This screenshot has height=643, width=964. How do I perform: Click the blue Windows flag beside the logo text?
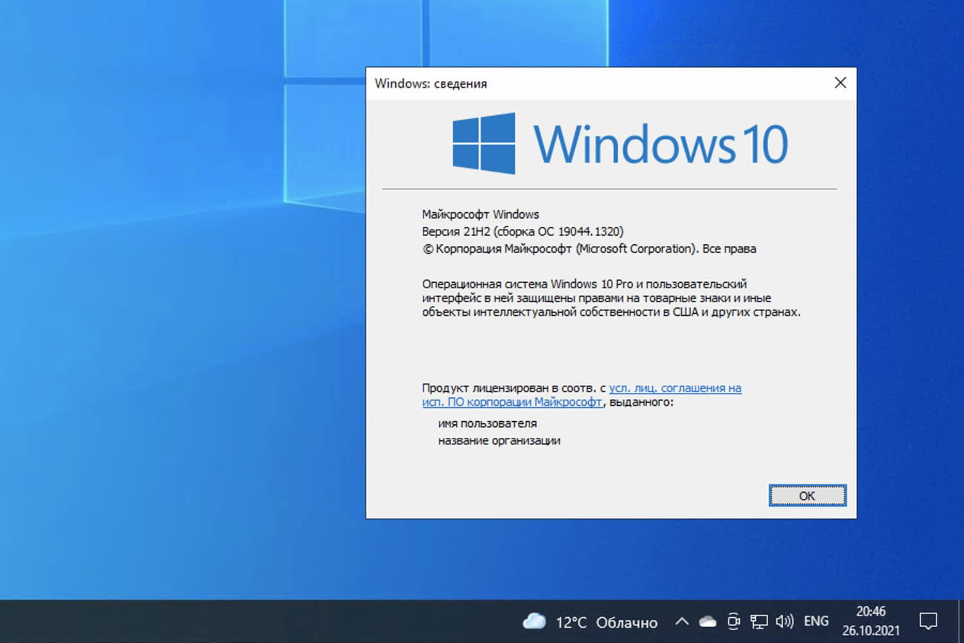483,143
